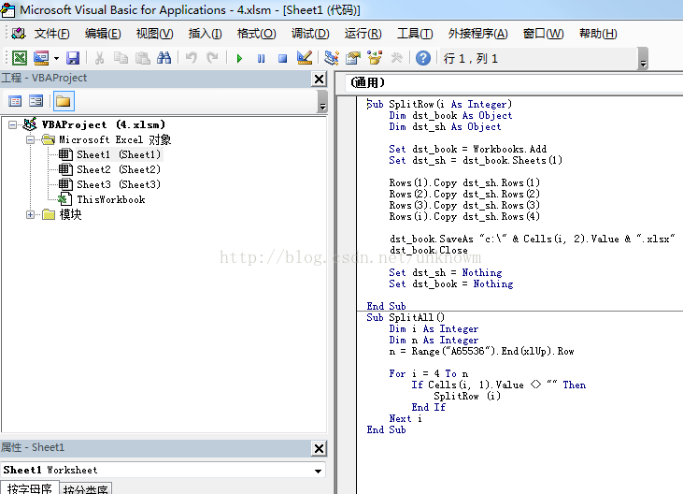Image resolution: width=683 pixels, height=494 pixels.
Task: Open the 工具(T) menu
Action: (x=415, y=34)
